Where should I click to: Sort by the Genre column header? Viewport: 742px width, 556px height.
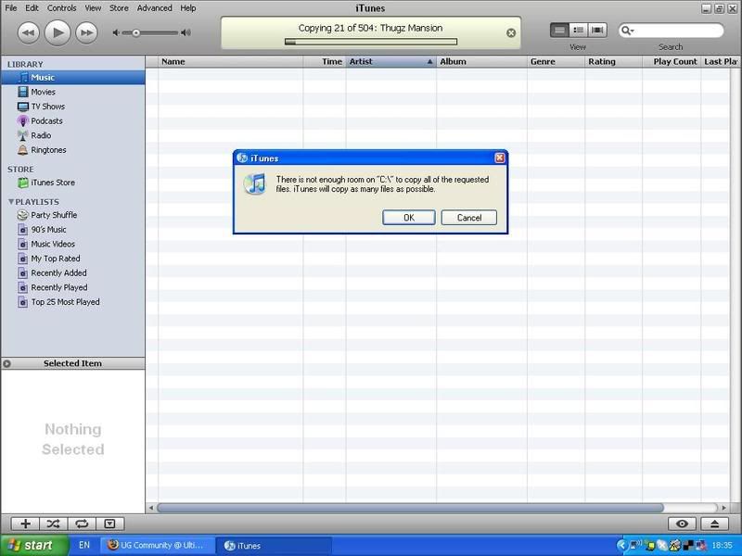(556, 61)
